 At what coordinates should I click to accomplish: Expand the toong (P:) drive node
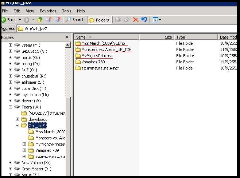[10, 63]
